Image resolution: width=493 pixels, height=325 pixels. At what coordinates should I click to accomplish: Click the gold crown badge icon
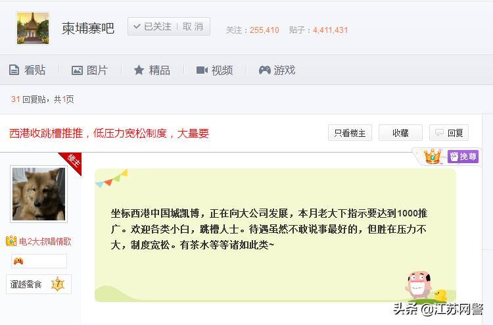[433, 157]
